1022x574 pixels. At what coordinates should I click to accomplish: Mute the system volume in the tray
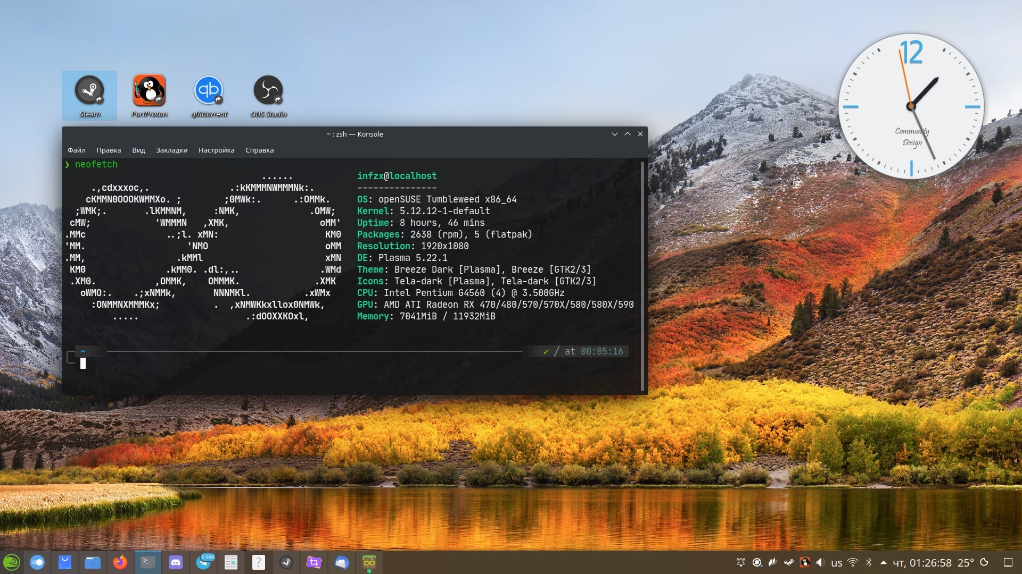coord(820,561)
